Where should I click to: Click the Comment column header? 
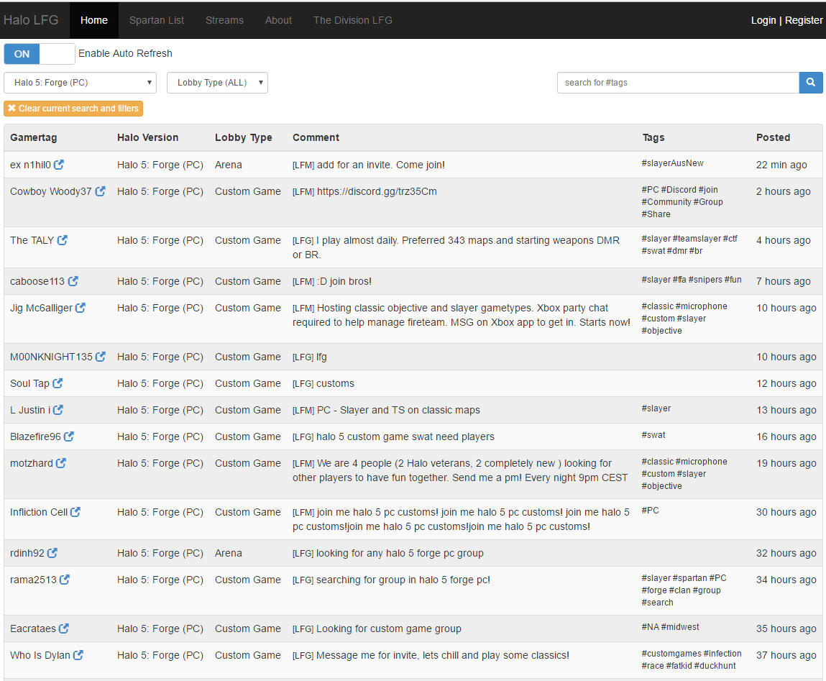pyautogui.click(x=316, y=137)
